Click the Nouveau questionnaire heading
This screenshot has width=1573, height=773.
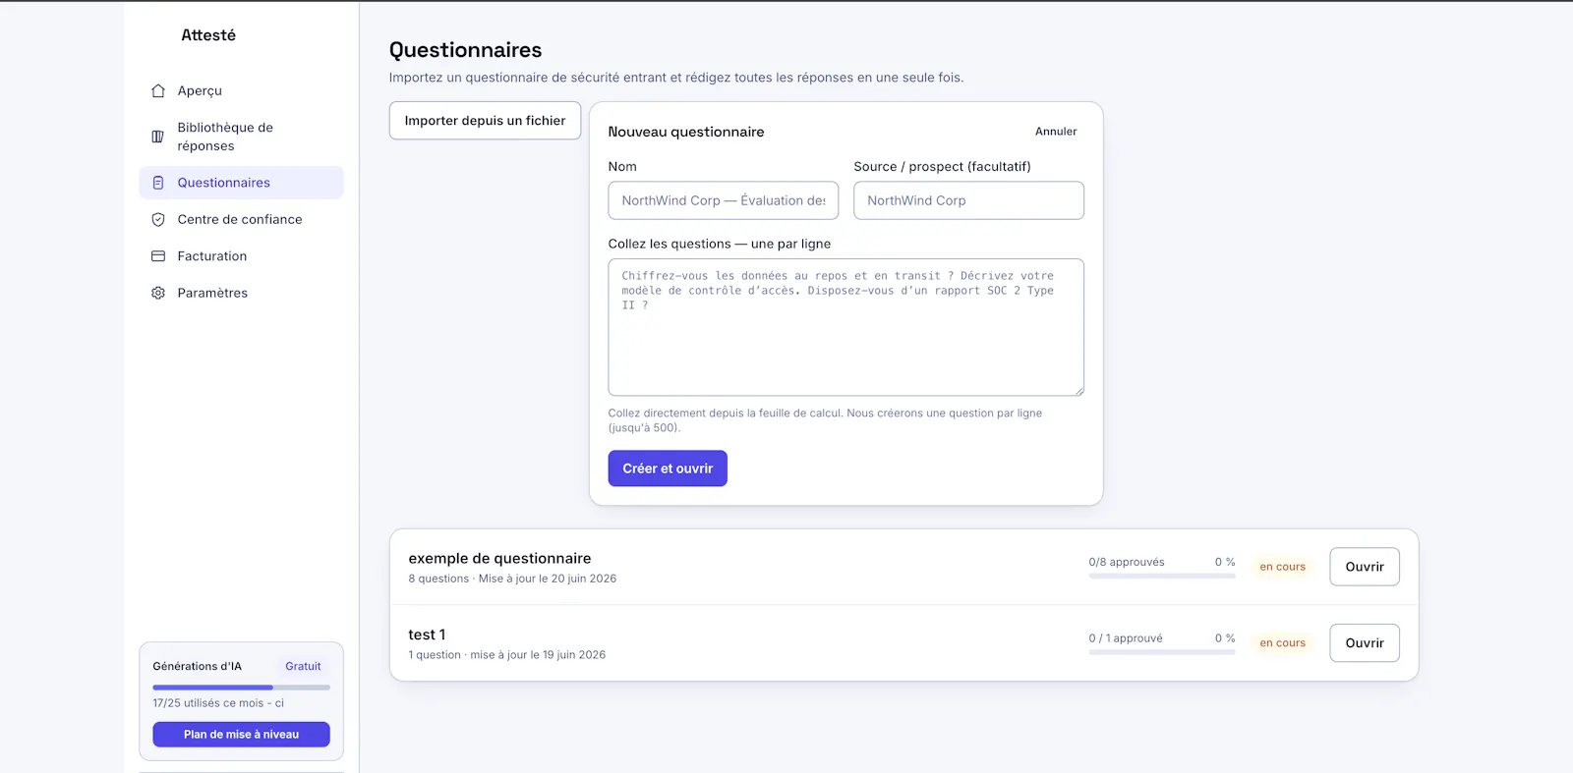686,132
